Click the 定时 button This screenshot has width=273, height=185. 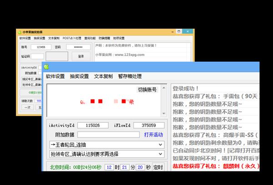(158, 167)
